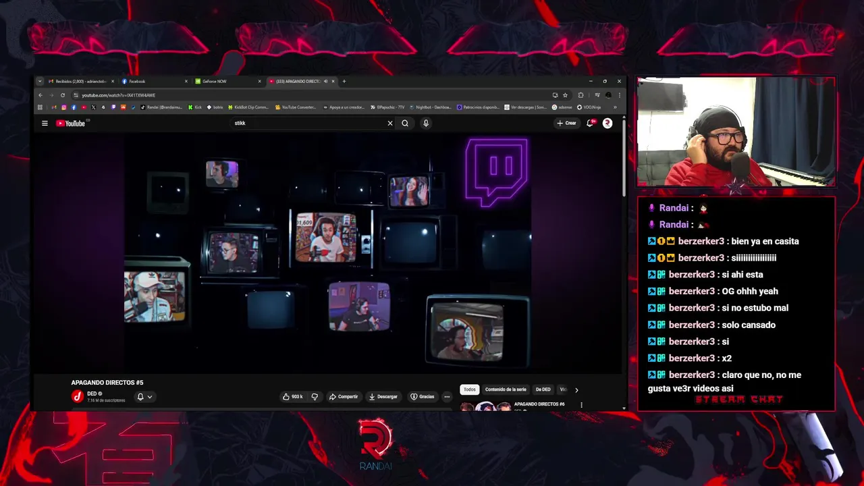Open the X bookmark icon
864x486 pixels.
click(x=93, y=107)
